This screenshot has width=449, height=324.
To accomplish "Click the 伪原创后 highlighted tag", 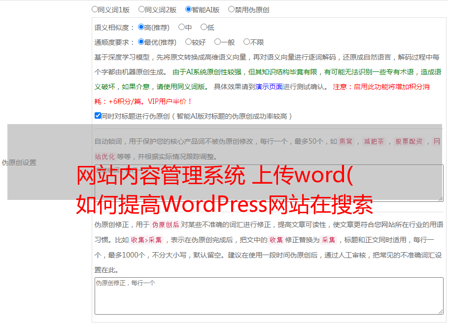I will click(166, 225).
